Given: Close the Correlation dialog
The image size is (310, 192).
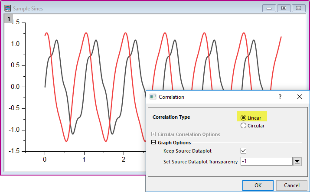Looking at the screenshot, I should [x=299, y=97].
